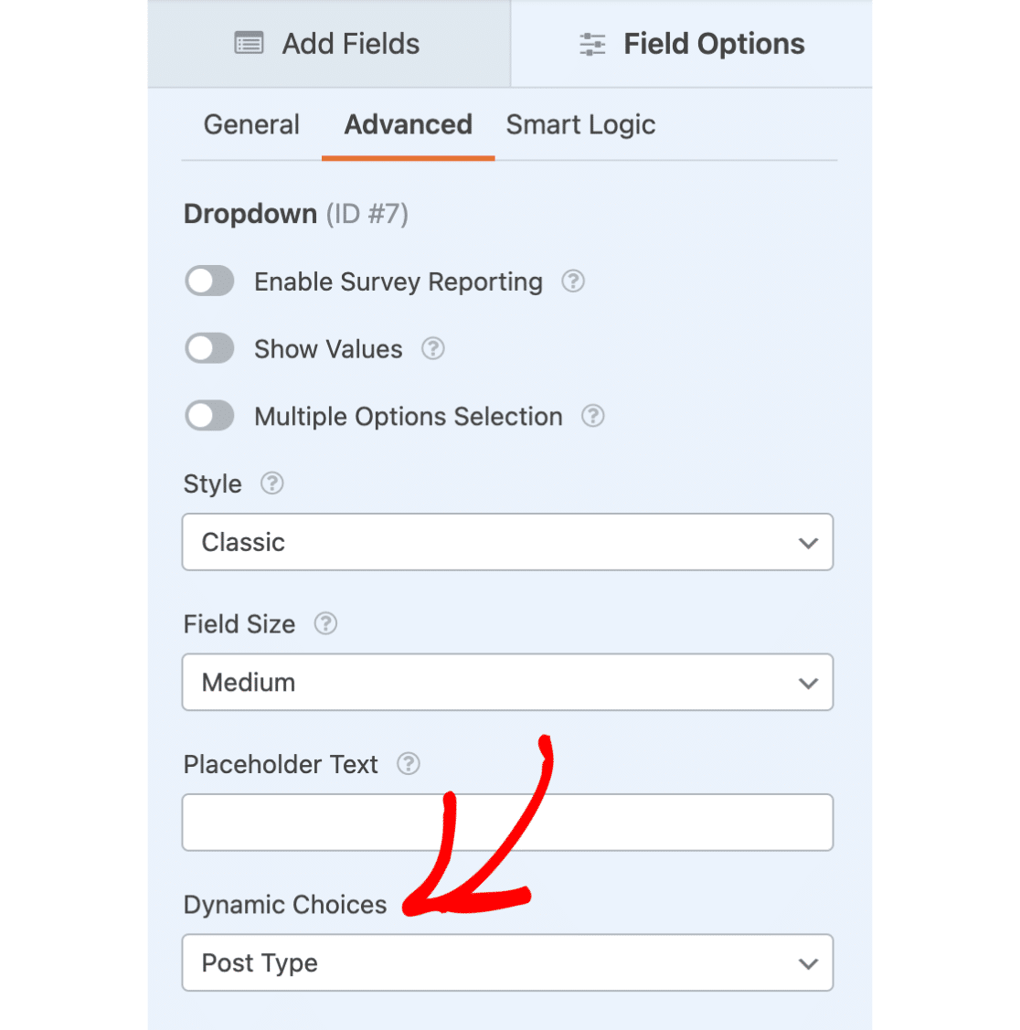Expand the Field Size chevron arrow
Image resolution: width=1020 pixels, height=1030 pixels.
808,682
